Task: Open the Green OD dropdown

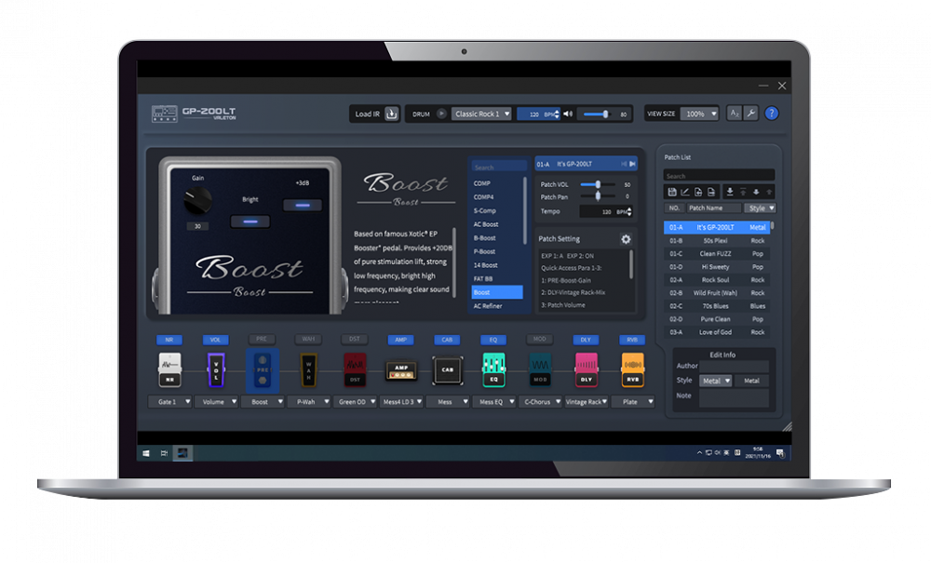Action: [x=355, y=402]
